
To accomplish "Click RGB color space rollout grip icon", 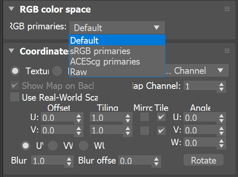I will [x=227, y=9].
